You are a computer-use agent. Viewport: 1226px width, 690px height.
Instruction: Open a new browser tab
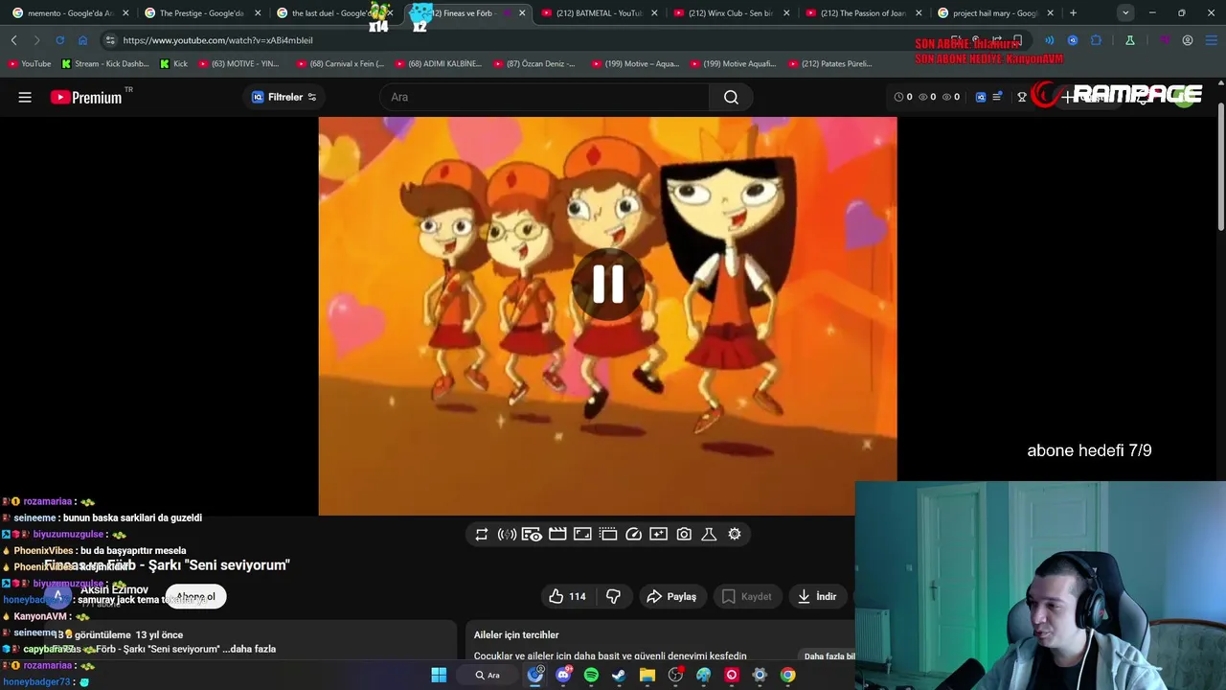pyautogui.click(x=1073, y=13)
